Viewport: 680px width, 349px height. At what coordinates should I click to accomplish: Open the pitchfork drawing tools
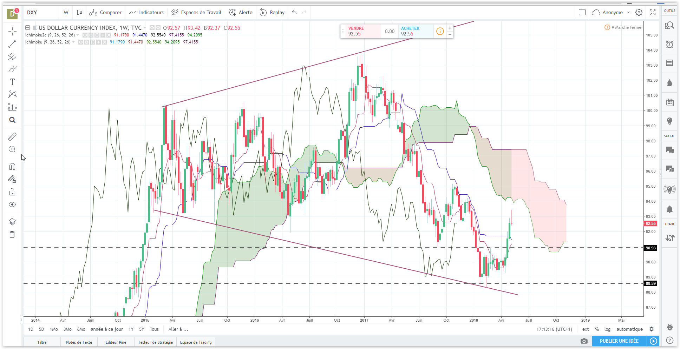pyautogui.click(x=12, y=56)
